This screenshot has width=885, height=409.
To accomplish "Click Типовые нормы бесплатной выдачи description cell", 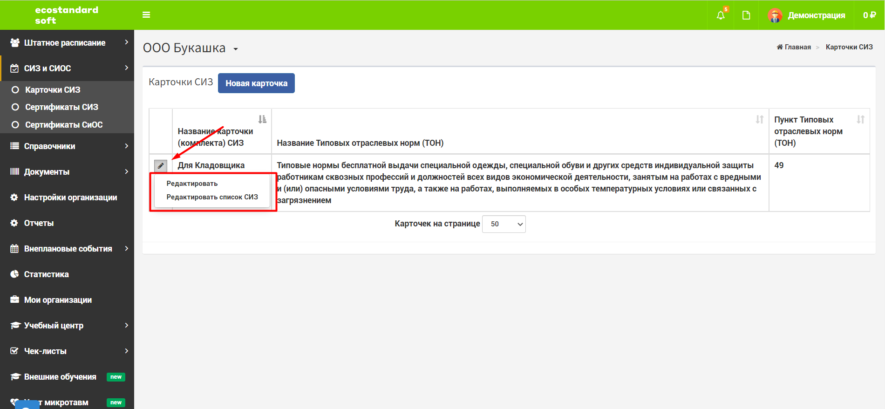I will (519, 183).
